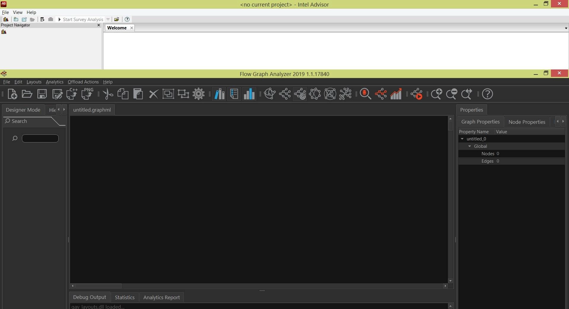Open the Statistics tab

(124, 297)
